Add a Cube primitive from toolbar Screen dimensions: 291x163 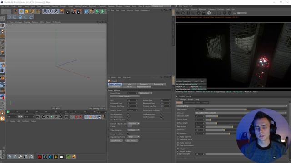tap(86, 11)
